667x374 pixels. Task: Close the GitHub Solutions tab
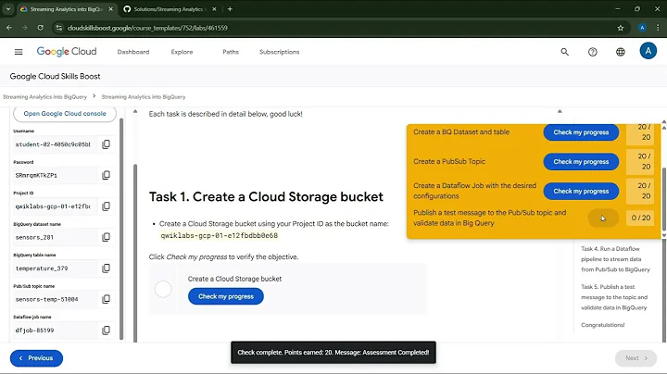(214, 9)
